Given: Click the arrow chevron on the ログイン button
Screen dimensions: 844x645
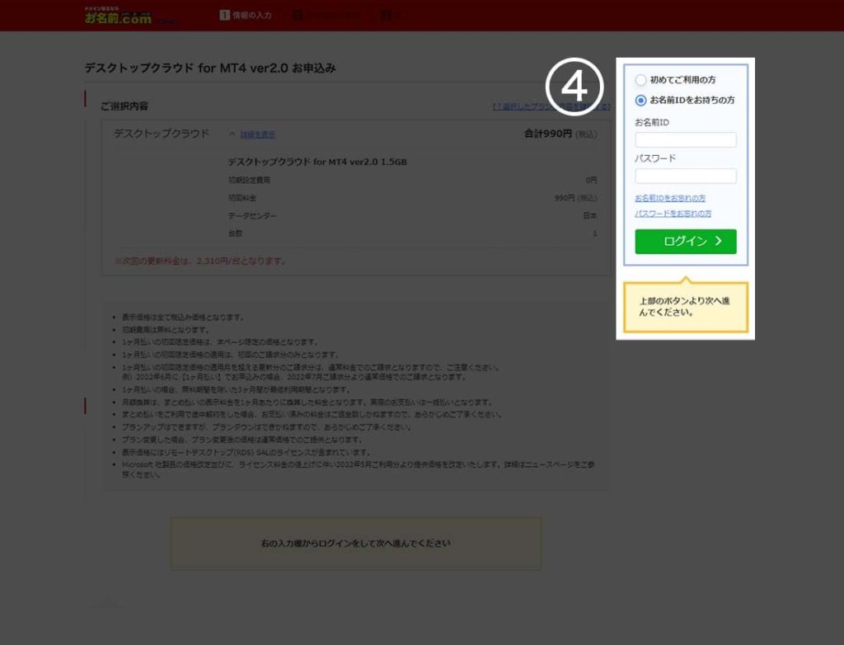Looking at the screenshot, I should 719,241.
